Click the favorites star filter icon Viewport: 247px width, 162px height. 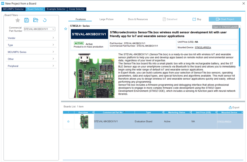(x=18, y=20)
